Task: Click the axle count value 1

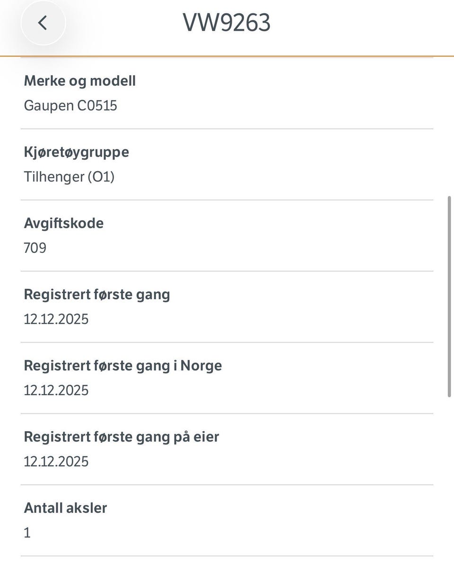Action: (27, 532)
